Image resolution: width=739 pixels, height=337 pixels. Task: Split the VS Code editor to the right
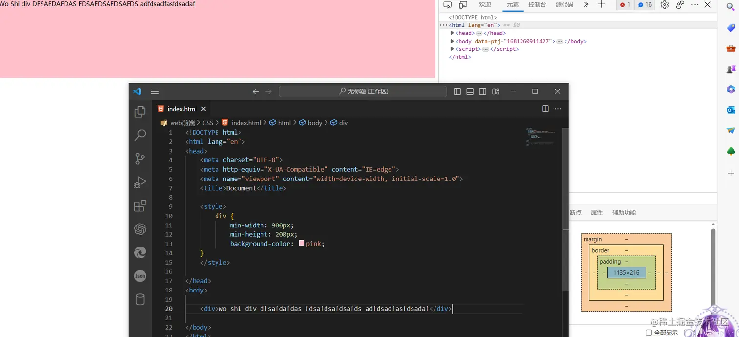point(545,109)
